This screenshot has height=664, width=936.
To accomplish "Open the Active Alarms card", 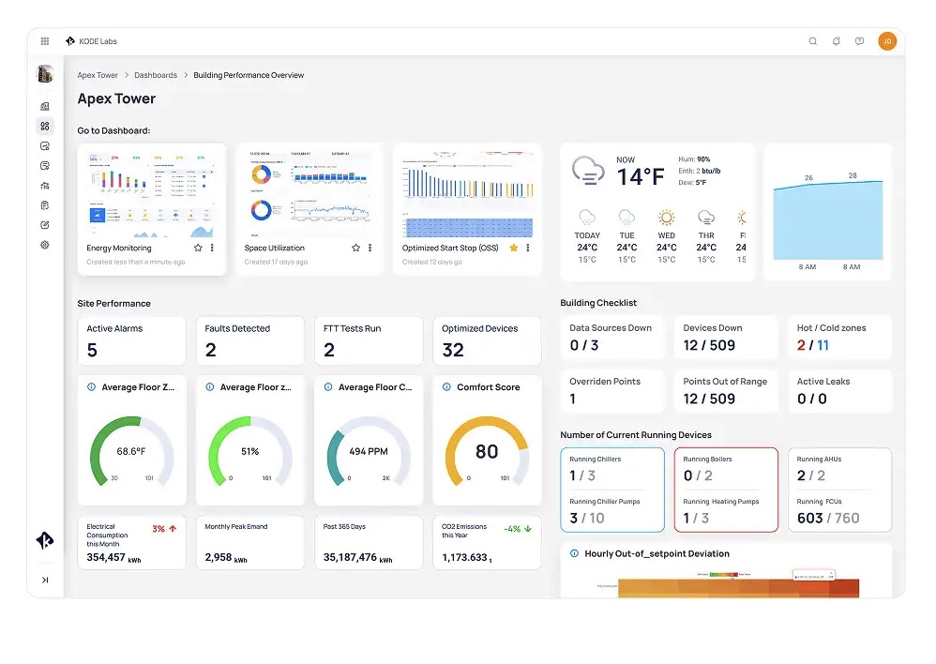I will [x=131, y=340].
